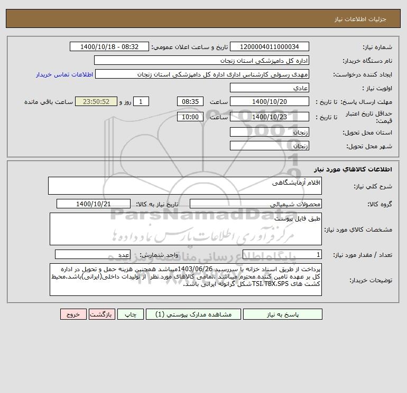
Task: Click the buyer notes text area
Action: coord(186,280)
